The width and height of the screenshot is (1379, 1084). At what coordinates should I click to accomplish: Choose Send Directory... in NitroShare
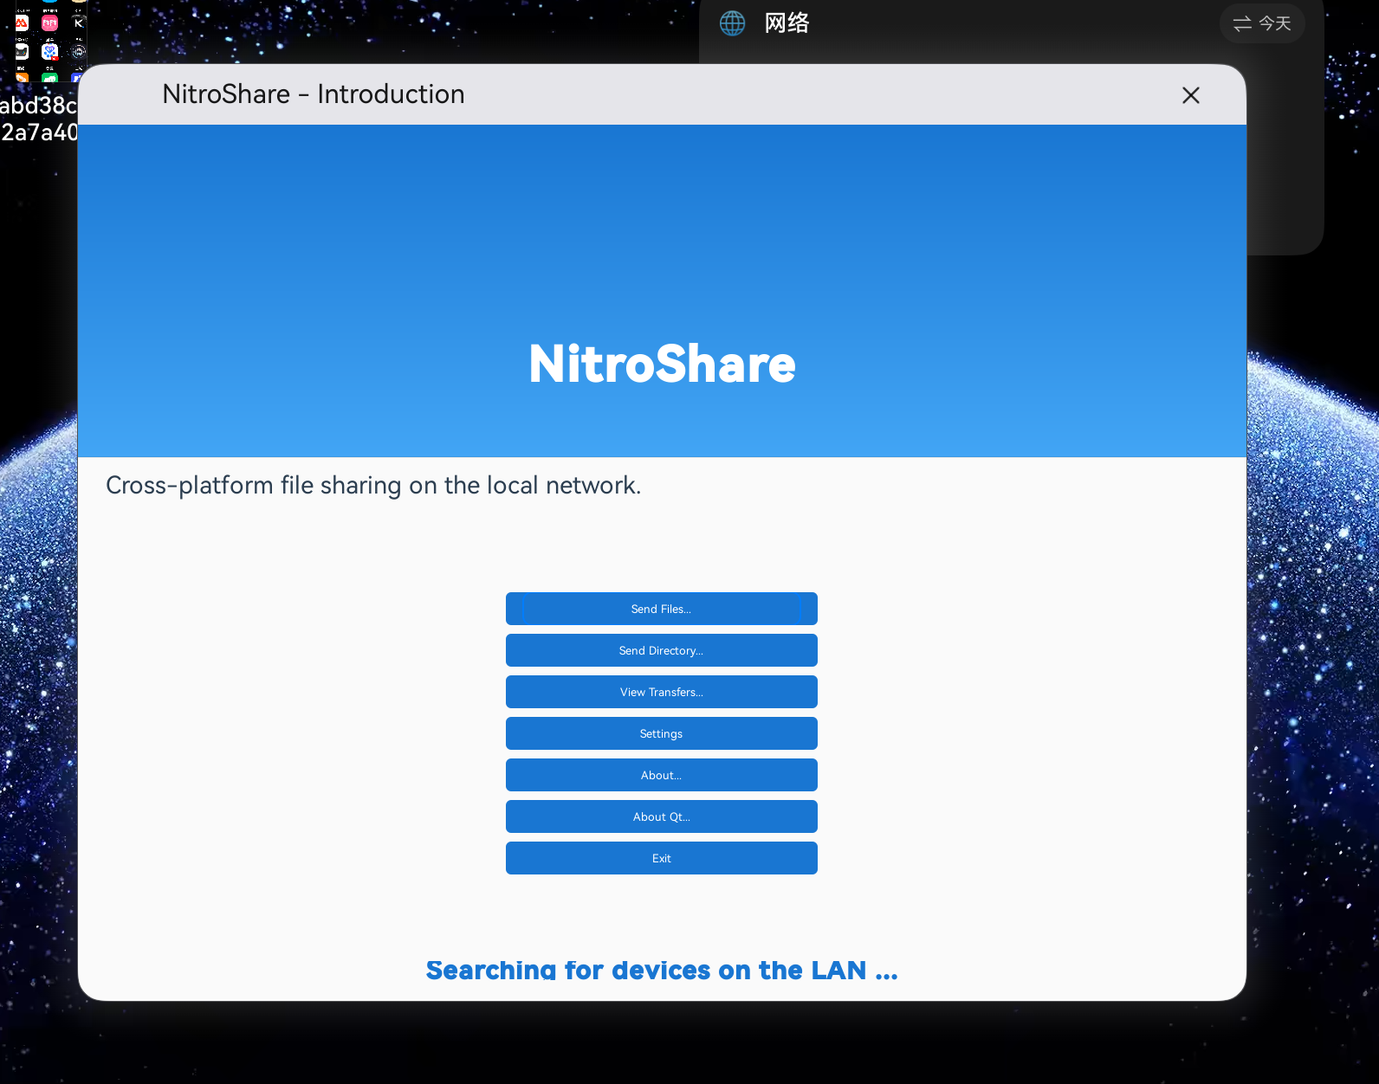coord(661,650)
